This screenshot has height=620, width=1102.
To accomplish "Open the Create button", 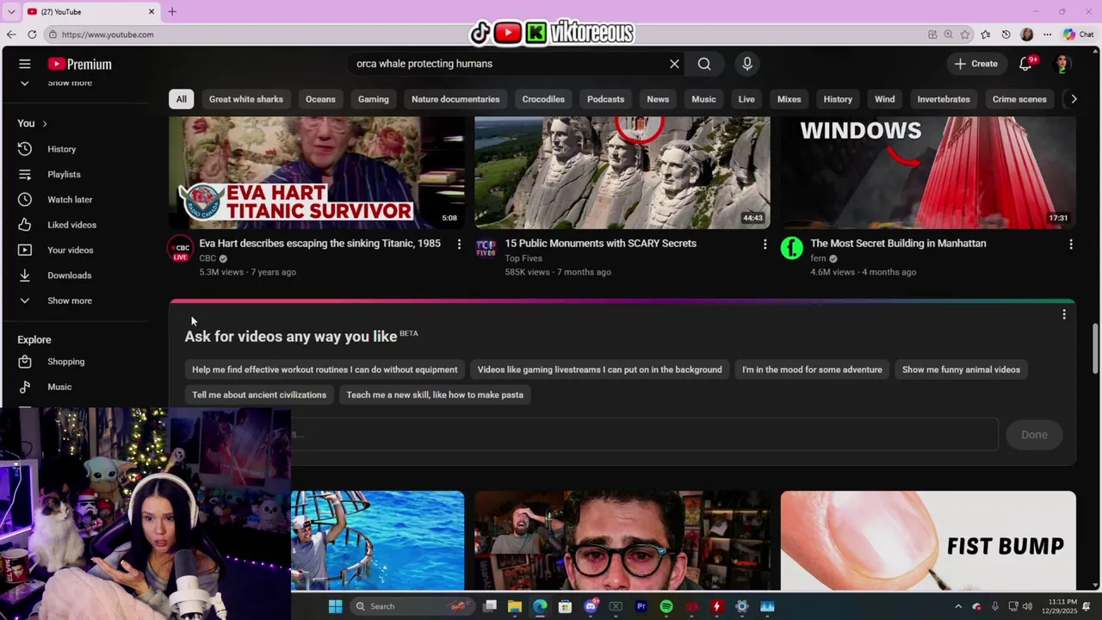I will point(976,64).
